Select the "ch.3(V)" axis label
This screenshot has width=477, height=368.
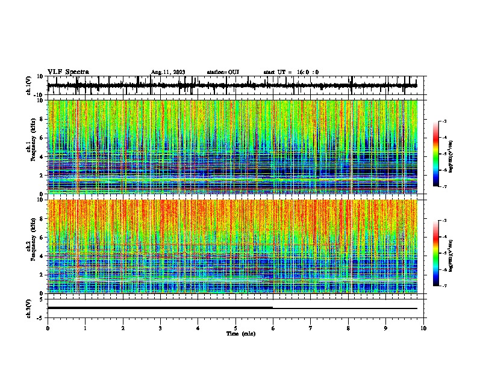29,308
